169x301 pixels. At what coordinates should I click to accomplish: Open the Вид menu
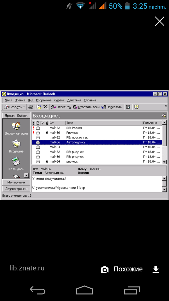coord(31,100)
